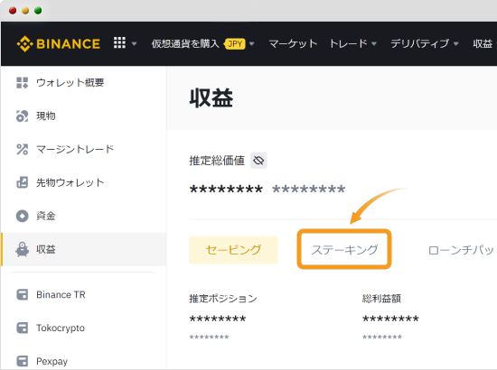Switch to the ローンチパッド tab
This screenshot has width=497, height=370.
pyautogui.click(x=461, y=250)
